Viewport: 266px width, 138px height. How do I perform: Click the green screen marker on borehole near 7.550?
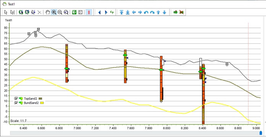tap(125, 55)
